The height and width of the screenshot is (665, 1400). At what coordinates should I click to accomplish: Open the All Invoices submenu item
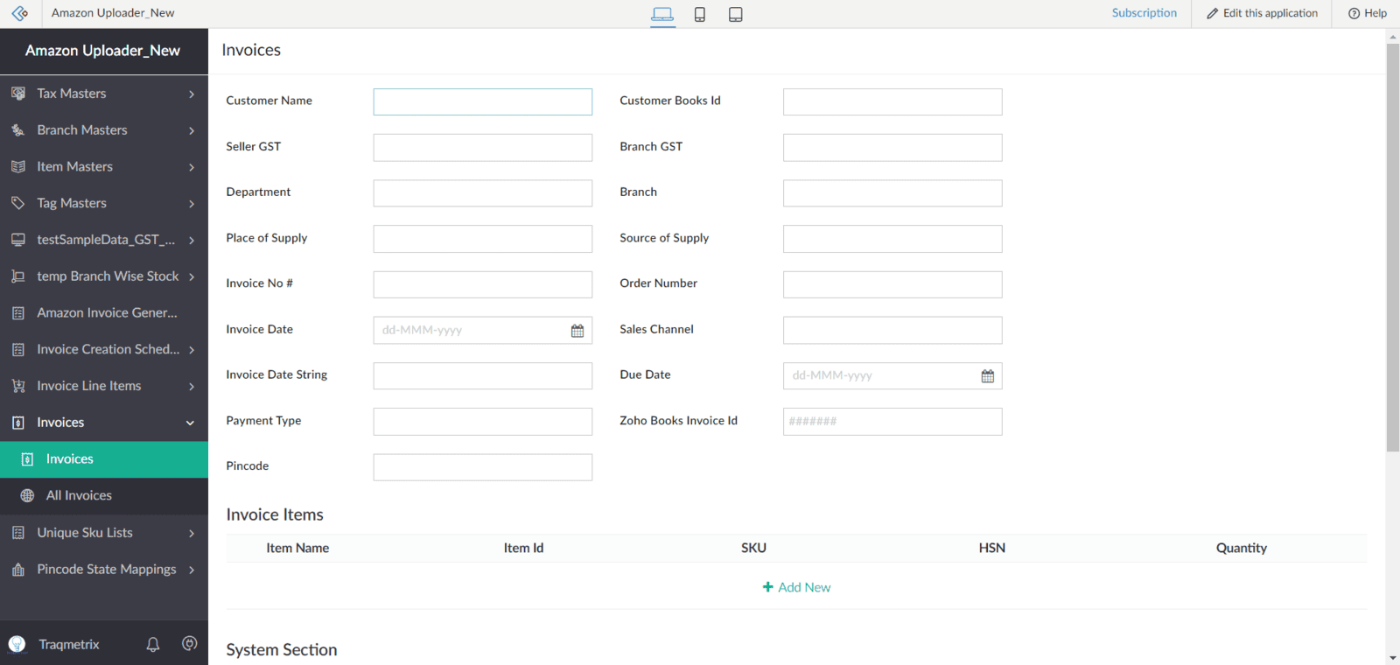tap(104, 495)
